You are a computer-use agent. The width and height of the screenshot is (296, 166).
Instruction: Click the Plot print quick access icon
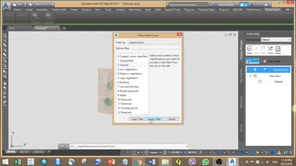tap(30, 5)
